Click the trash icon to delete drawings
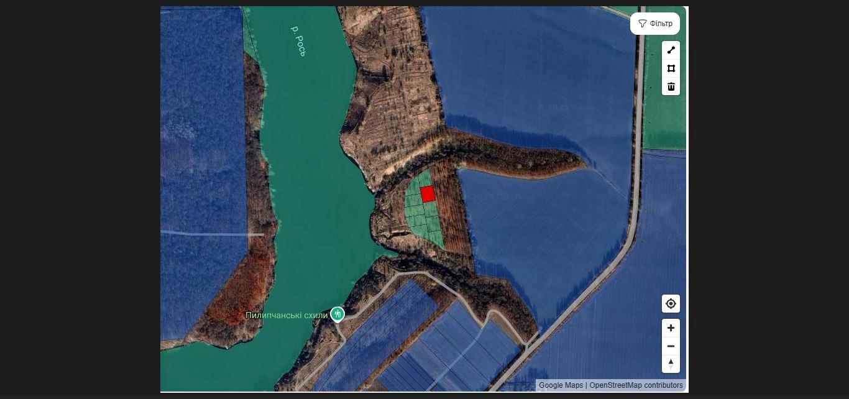 click(671, 86)
